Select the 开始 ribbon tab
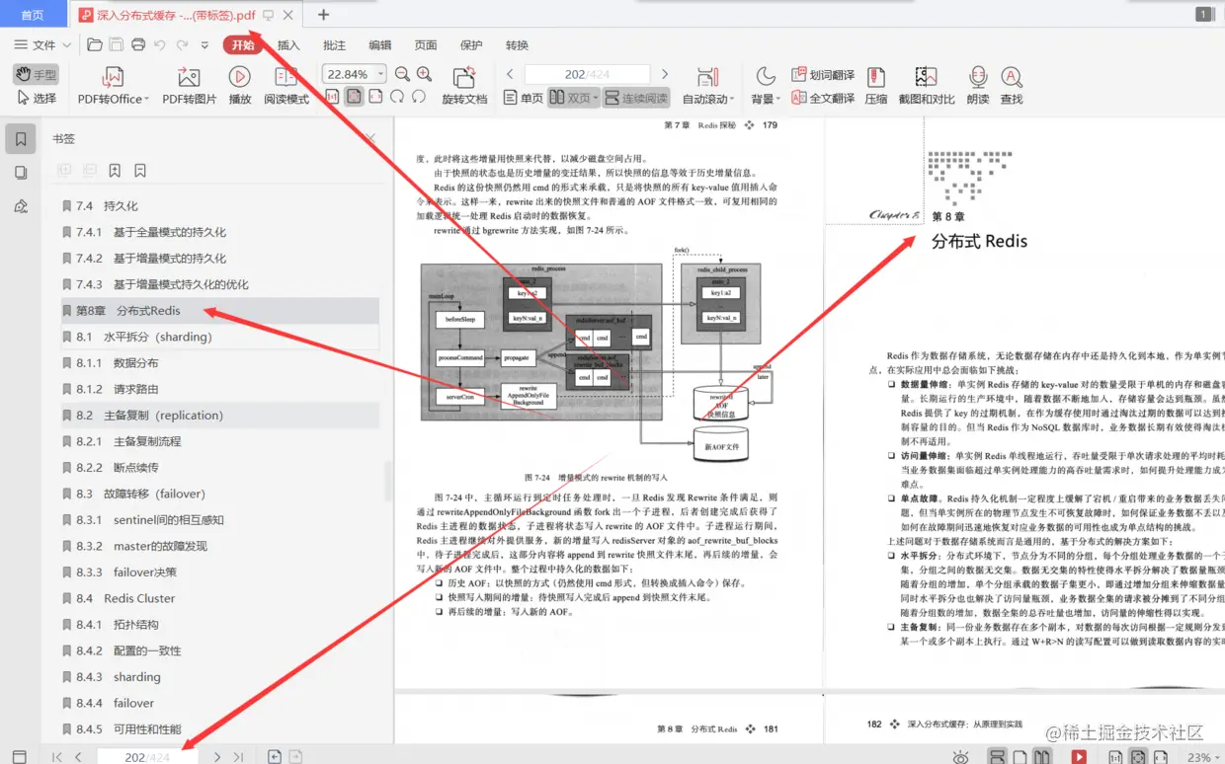Image resolution: width=1225 pixels, height=764 pixels. (x=243, y=44)
